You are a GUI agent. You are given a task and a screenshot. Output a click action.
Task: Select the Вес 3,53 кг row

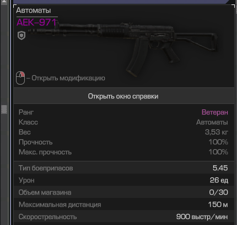click(x=123, y=132)
